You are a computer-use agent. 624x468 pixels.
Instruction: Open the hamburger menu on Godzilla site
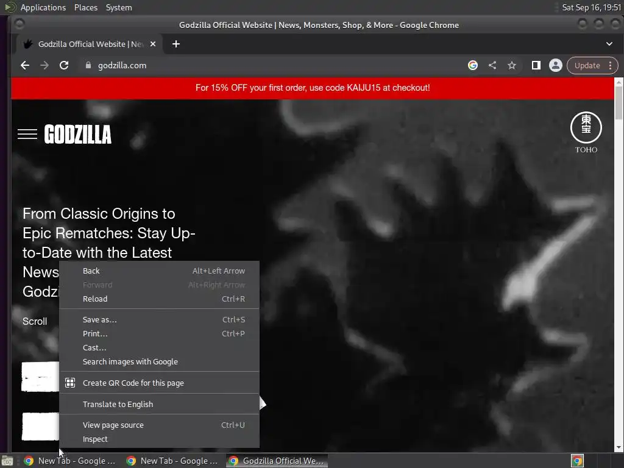coord(27,134)
